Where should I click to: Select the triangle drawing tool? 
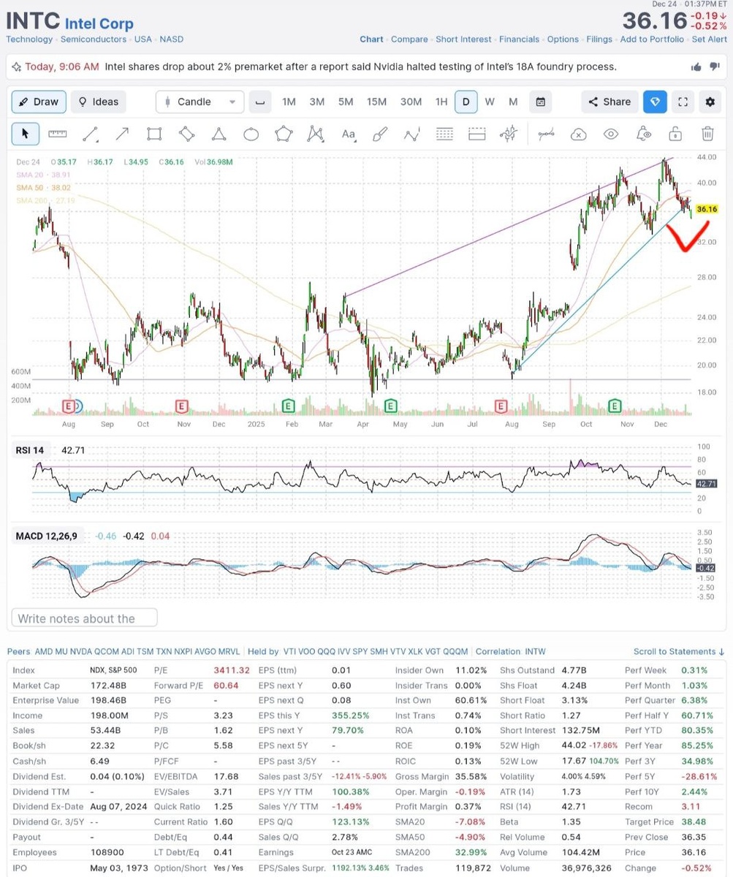(x=219, y=134)
